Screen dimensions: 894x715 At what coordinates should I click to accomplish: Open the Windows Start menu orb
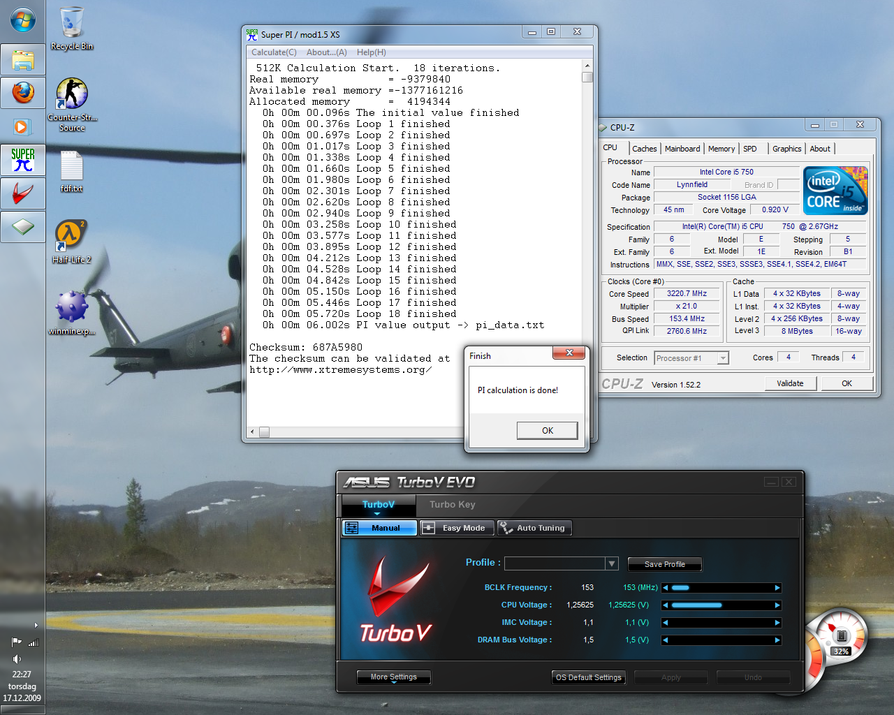22,20
